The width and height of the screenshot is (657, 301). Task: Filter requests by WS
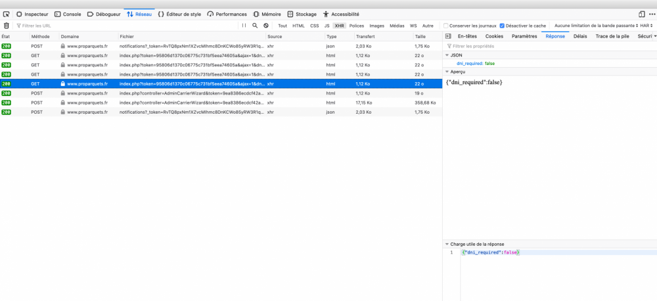point(413,26)
